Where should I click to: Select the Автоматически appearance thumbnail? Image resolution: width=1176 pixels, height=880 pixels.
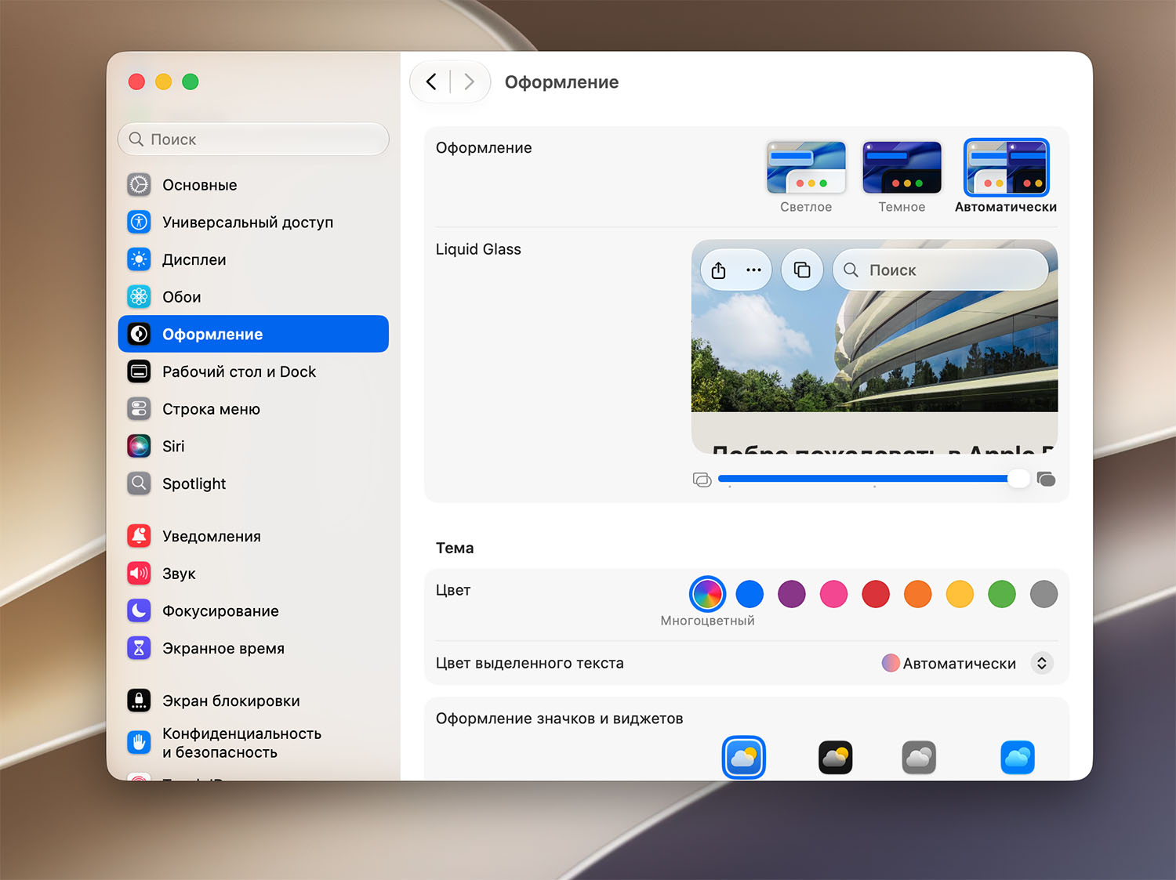[x=1006, y=168]
